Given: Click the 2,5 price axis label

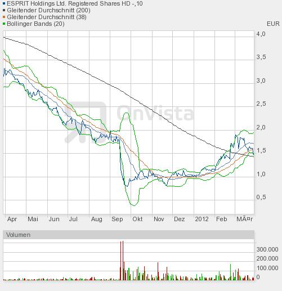Looking at the screenshot, I should pyautogui.click(x=261, y=104).
